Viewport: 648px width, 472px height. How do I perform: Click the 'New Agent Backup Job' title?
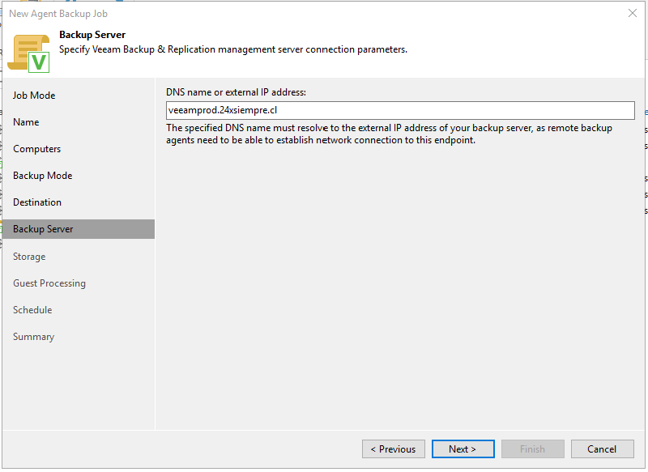(58, 14)
